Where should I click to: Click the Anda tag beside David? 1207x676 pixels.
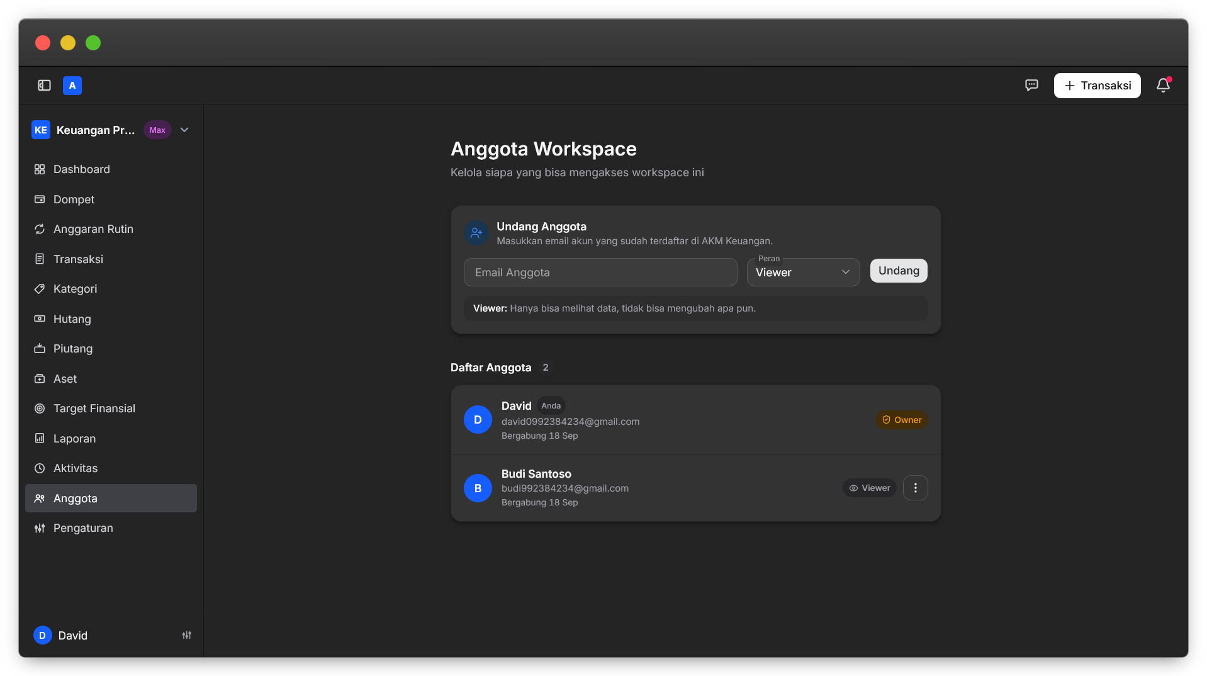551,406
